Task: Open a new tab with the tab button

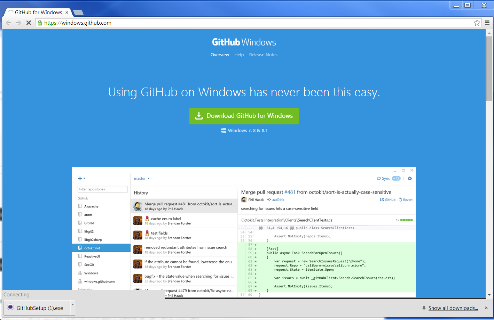Action: pyautogui.click(x=78, y=13)
